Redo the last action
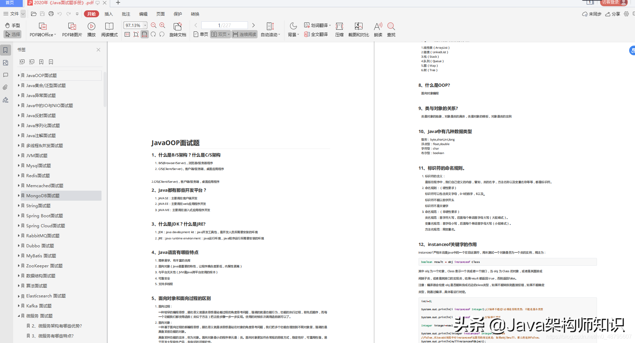Image resolution: width=635 pixels, height=343 pixels. pos(68,14)
